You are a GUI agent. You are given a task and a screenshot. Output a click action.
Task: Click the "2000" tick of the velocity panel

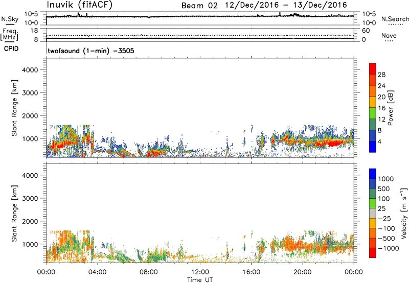[x=30, y=221]
